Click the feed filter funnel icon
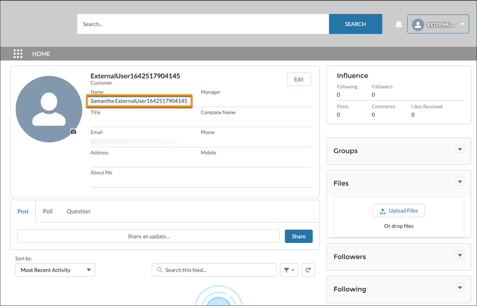This screenshot has height=306, width=477. (x=289, y=270)
